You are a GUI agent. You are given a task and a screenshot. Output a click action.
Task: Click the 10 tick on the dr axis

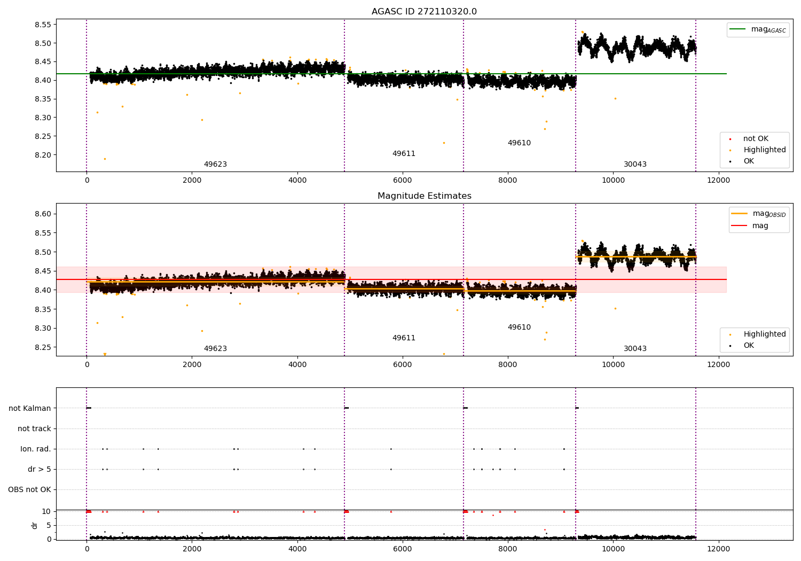click(x=46, y=511)
